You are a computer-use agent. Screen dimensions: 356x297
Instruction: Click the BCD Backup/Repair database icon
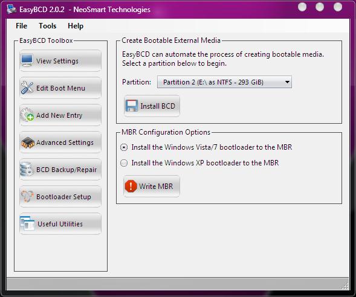[x=27, y=170]
